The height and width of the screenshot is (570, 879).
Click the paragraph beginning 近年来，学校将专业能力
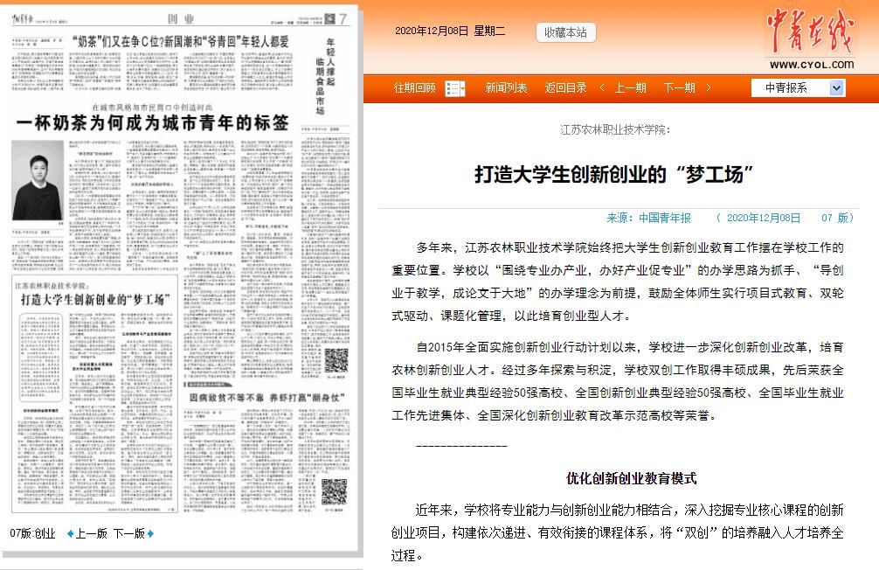coord(617,532)
